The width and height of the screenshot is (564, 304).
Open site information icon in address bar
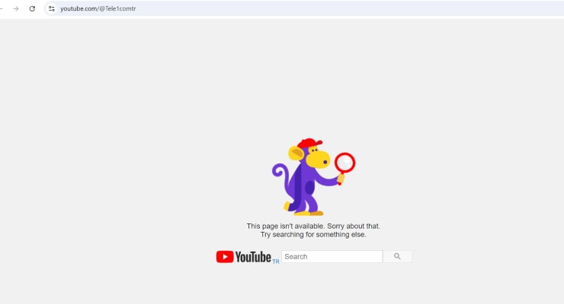pyautogui.click(x=51, y=8)
